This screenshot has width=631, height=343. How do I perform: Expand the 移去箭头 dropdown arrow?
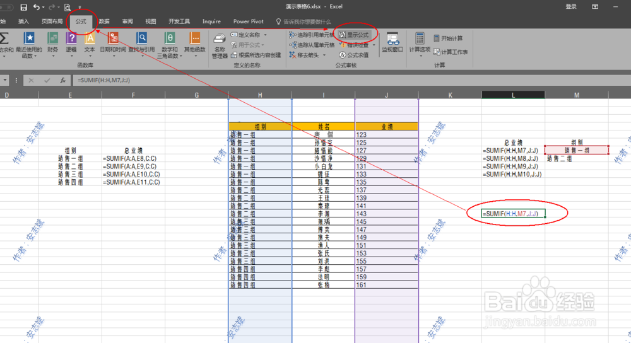[x=324, y=55]
